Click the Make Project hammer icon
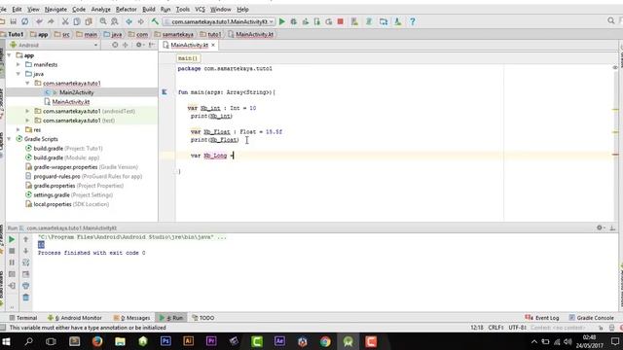 pyautogui.click(x=155, y=21)
